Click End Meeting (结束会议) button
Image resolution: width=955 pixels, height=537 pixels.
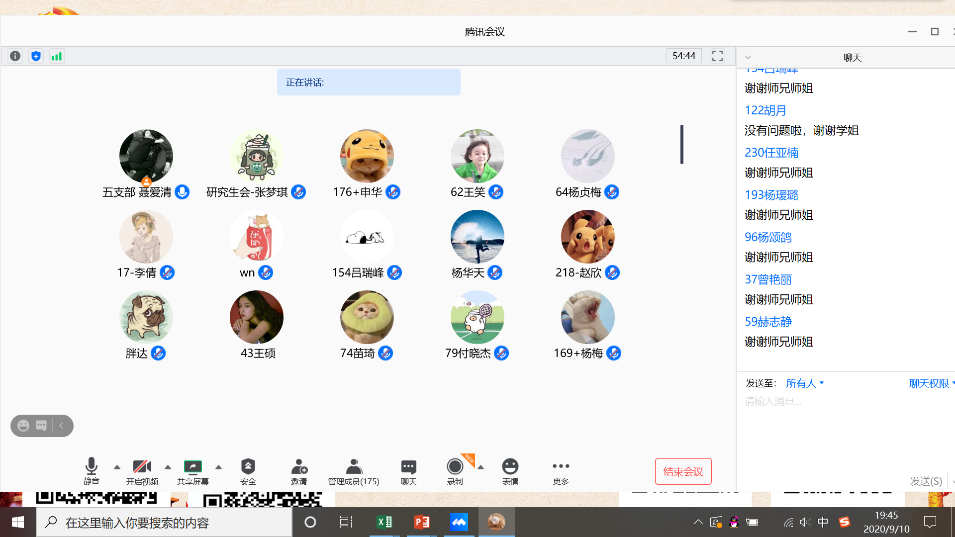pyautogui.click(x=683, y=471)
